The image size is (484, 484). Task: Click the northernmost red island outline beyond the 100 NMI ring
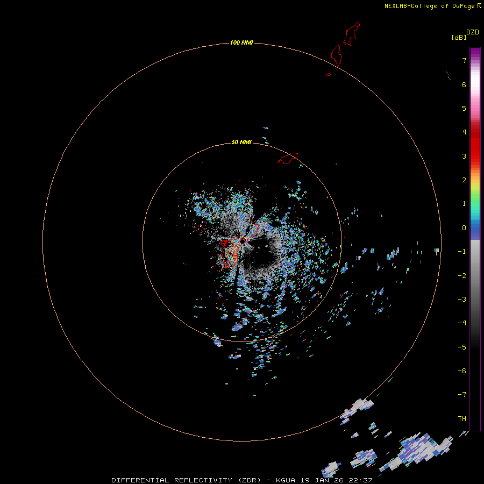click(352, 34)
